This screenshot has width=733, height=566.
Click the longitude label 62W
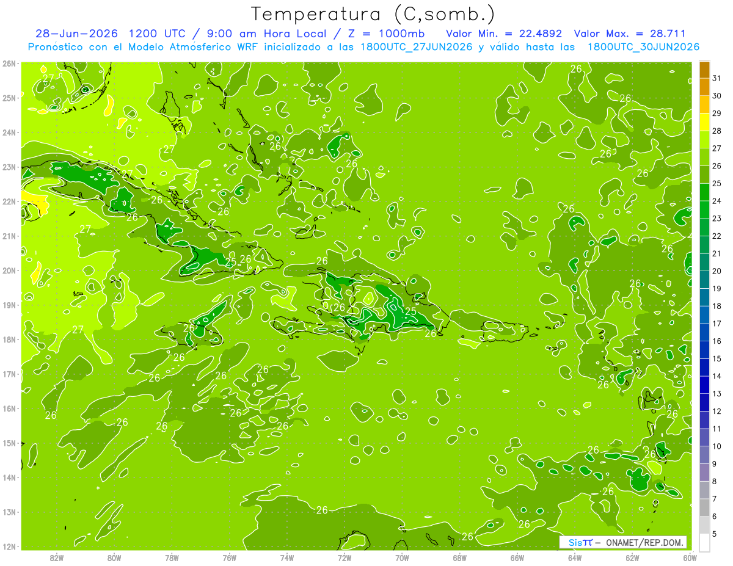click(632, 557)
